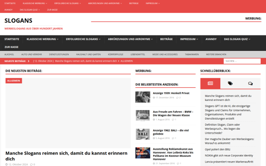The image size is (266, 166).
Task: Open sidebar link Definition Slogan, Claim oder Werbespruch
Action: (223, 129)
